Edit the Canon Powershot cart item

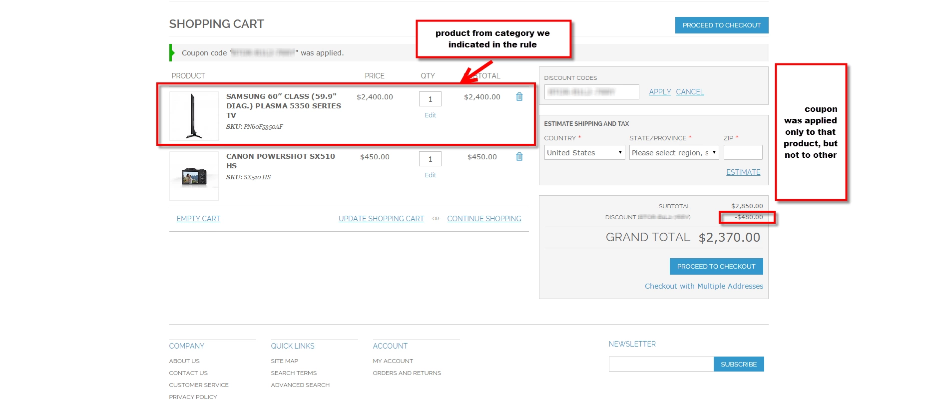(430, 175)
